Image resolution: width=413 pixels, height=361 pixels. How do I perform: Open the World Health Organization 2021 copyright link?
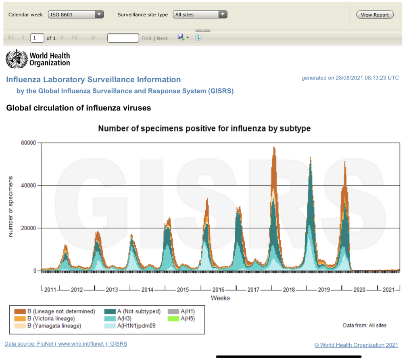[356, 345]
